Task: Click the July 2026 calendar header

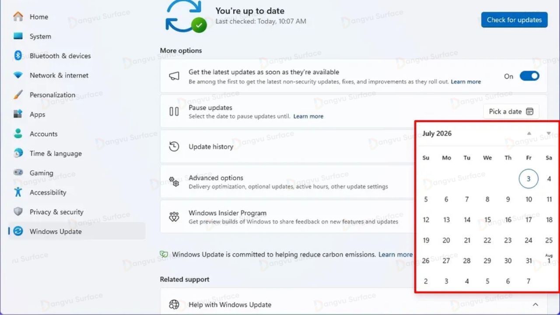Action: pos(437,133)
